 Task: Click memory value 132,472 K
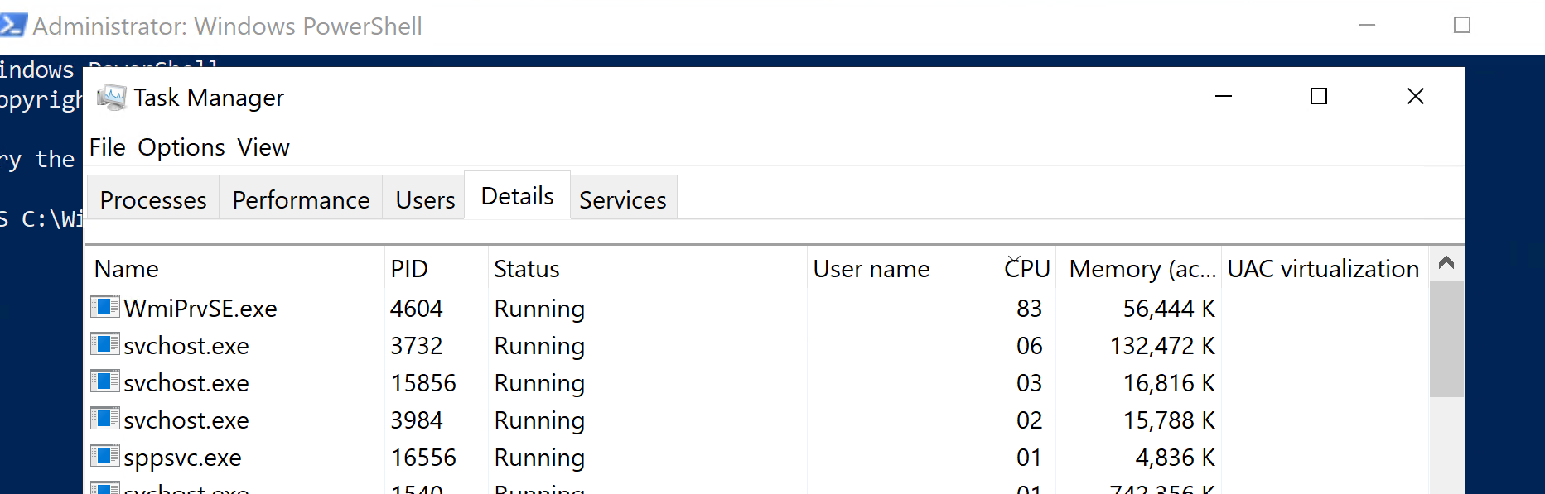point(1162,346)
